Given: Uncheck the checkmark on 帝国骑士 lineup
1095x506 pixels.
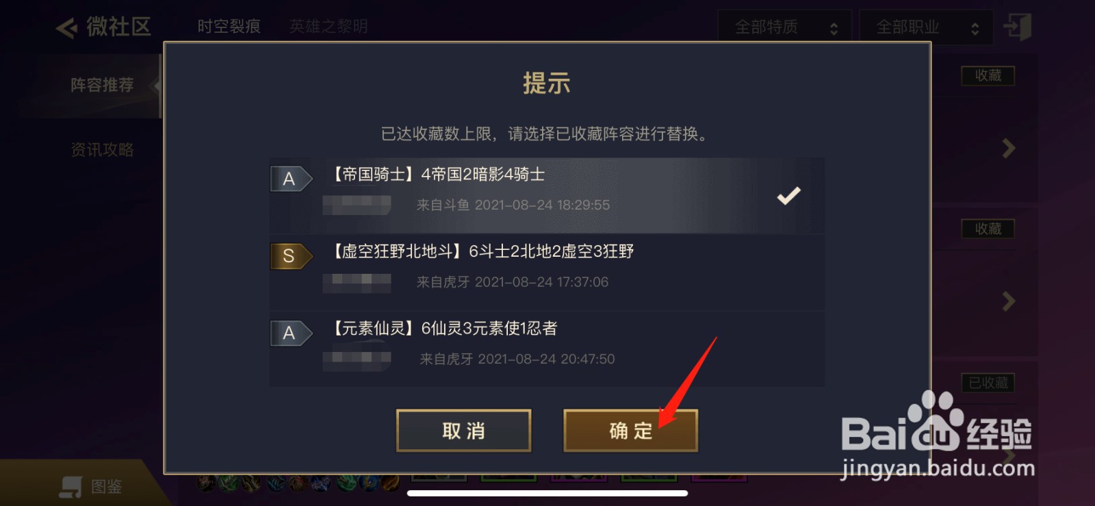Looking at the screenshot, I should point(788,196).
